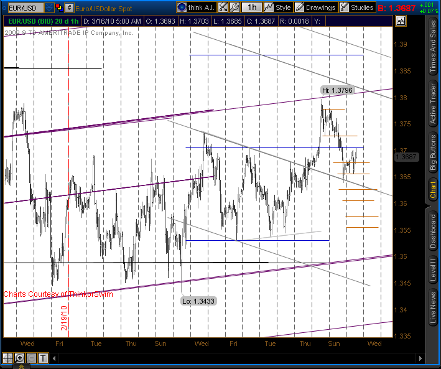Click the D: 3/16/10 5:00 AM date readout

click(x=112, y=21)
